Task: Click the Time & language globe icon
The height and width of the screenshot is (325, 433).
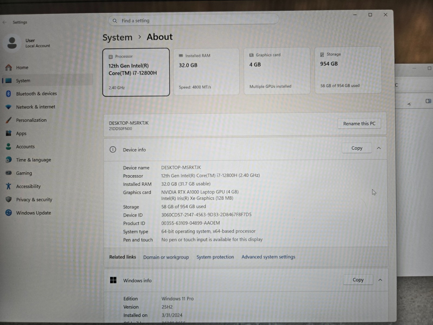Action: 9,160
